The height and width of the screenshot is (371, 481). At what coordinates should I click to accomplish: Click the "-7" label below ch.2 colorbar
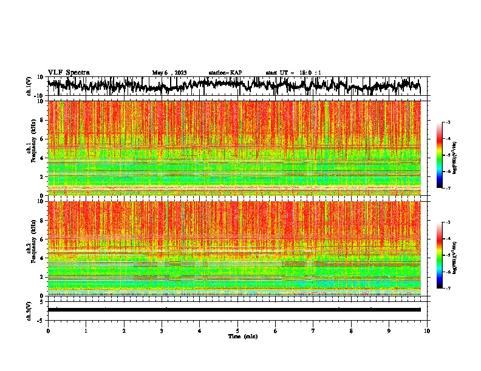[x=448, y=288]
